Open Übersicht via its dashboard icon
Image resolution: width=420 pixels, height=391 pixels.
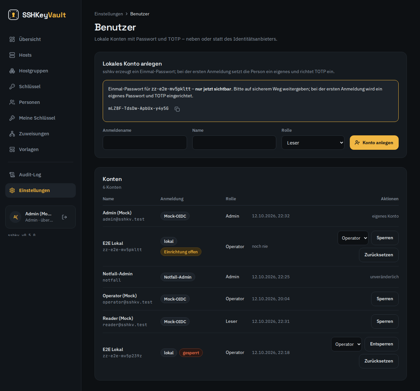click(12, 39)
